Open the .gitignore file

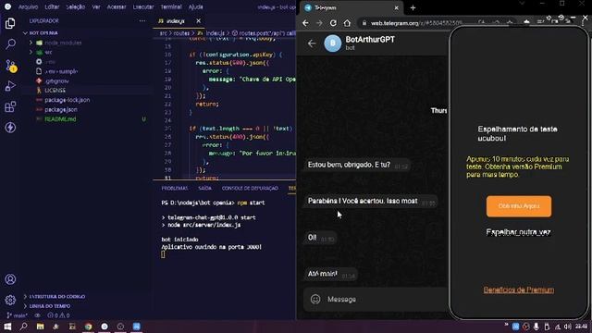click(56, 80)
